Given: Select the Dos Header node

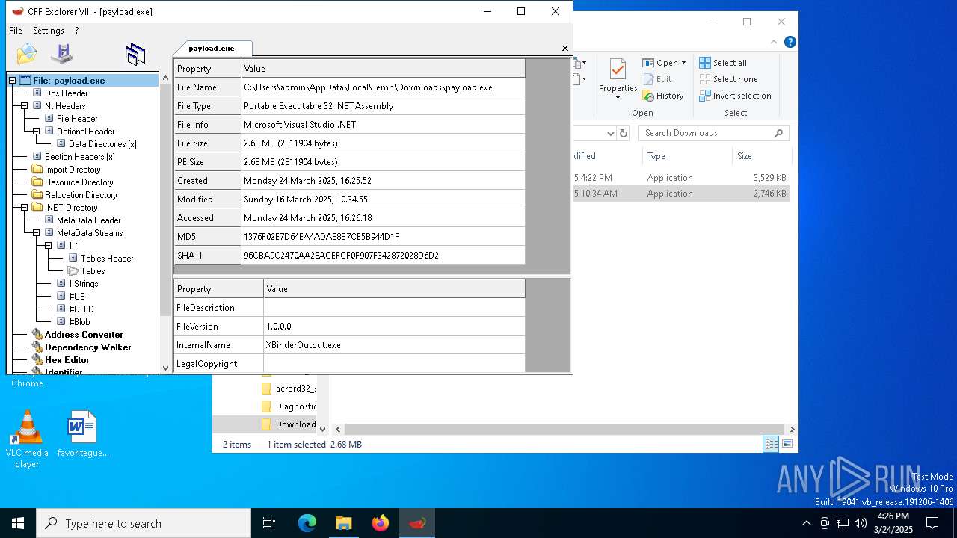Looking at the screenshot, I should pos(66,93).
